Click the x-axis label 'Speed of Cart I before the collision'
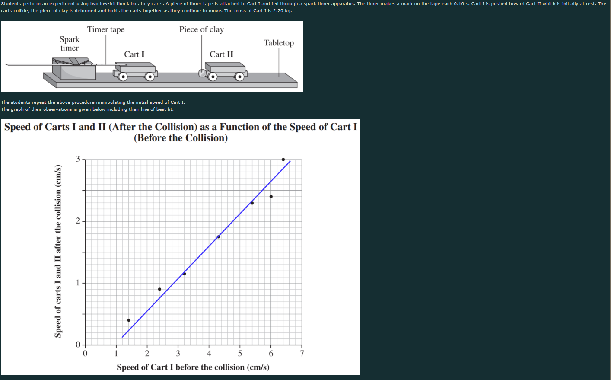 (193, 367)
